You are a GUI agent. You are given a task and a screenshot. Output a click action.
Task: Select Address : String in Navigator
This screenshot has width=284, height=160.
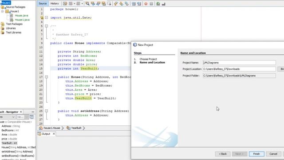pos(11,126)
